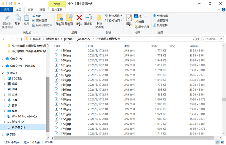Open Properties with the checkmark icon
This screenshot has height=145, width=226.
tap(129, 18)
